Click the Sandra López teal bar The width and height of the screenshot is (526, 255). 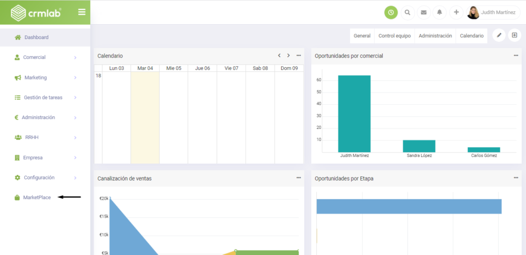coord(419,146)
